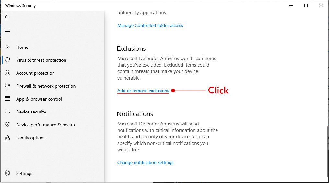Image resolution: width=329 pixels, height=183 pixels.
Task: Click the Settings gear icon
Action: tap(7, 173)
